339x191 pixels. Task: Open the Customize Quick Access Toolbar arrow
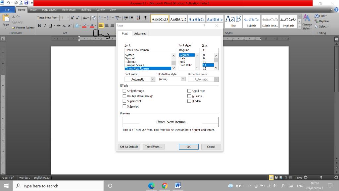(32, 3)
